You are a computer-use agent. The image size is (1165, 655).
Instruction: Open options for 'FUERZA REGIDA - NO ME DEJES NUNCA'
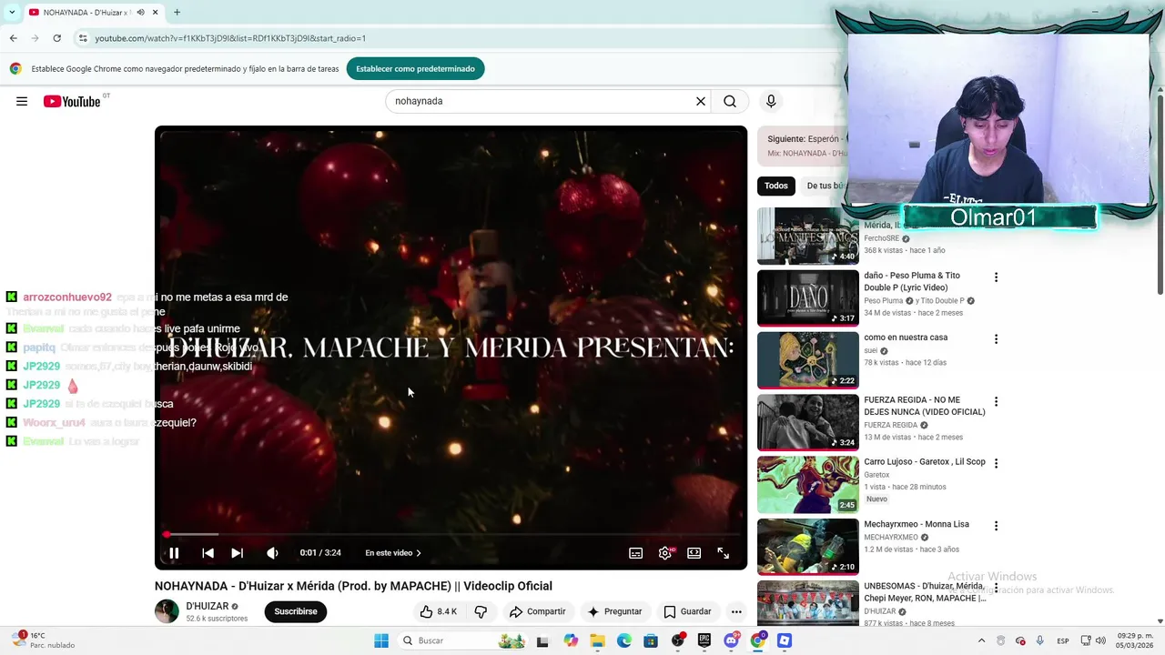[x=996, y=402]
